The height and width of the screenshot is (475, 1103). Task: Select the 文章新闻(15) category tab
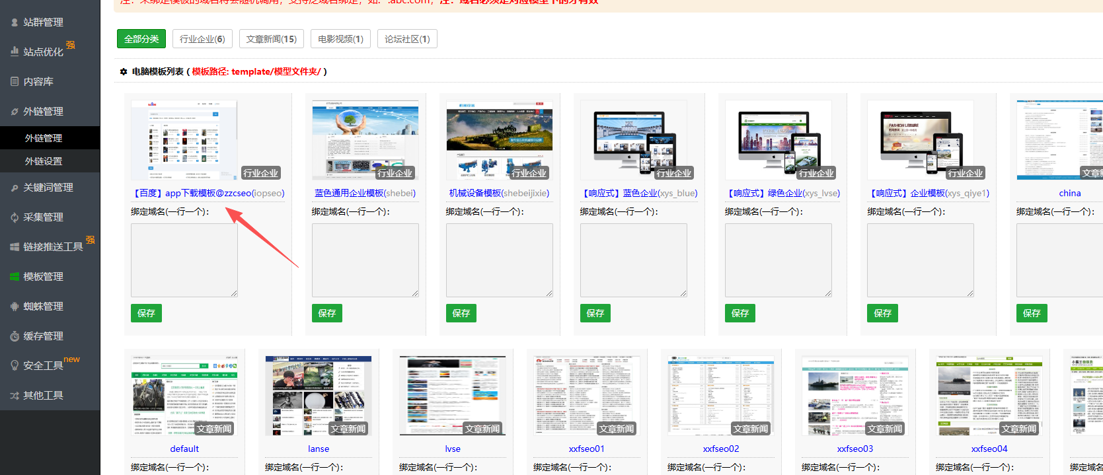pos(271,39)
